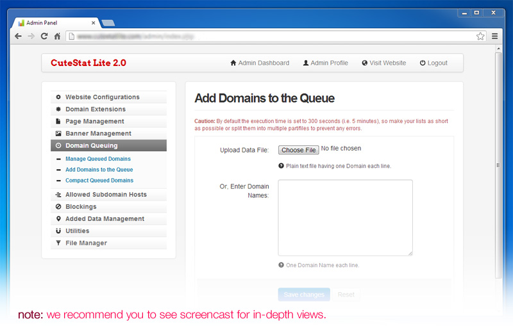Click gear icon next to Website Configurations

[58, 97]
